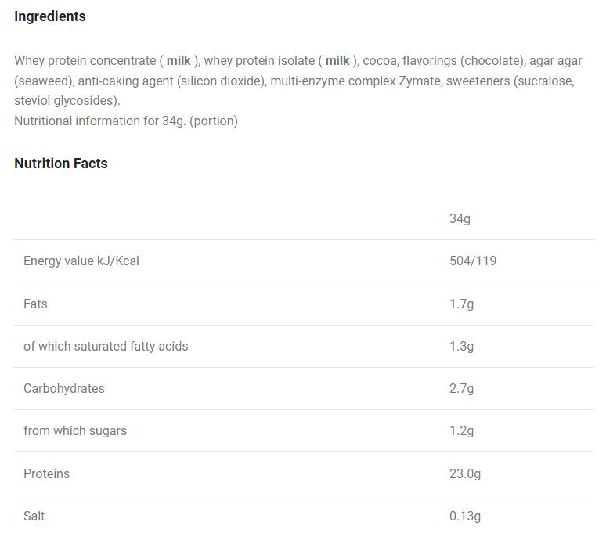Click the first bold 'milk' word
The image size is (606, 536).
pyautogui.click(x=179, y=60)
